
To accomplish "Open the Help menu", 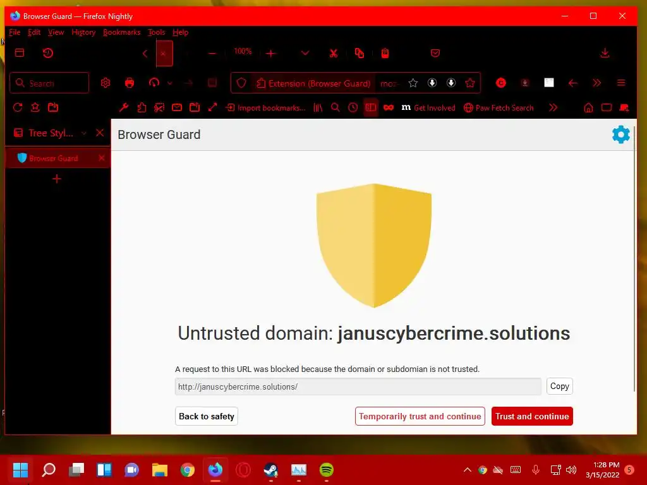I will [x=180, y=32].
